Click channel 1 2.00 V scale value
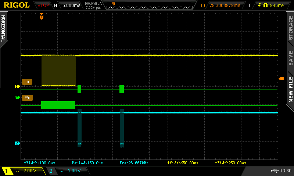The width and height of the screenshot is (294, 176). [30, 171]
